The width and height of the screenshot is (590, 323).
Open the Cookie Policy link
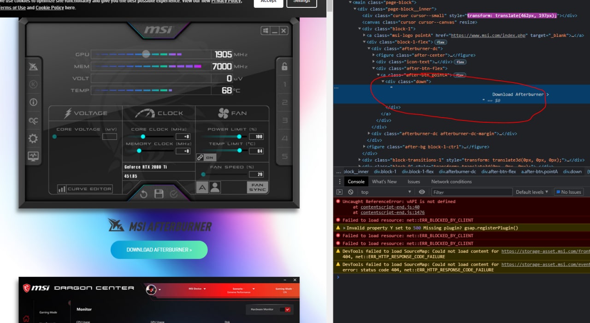point(51,8)
